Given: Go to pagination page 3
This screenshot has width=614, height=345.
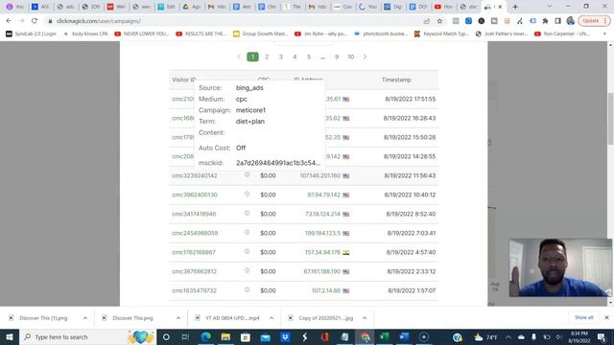Looking at the screenshot, I should tap(281, 57).
